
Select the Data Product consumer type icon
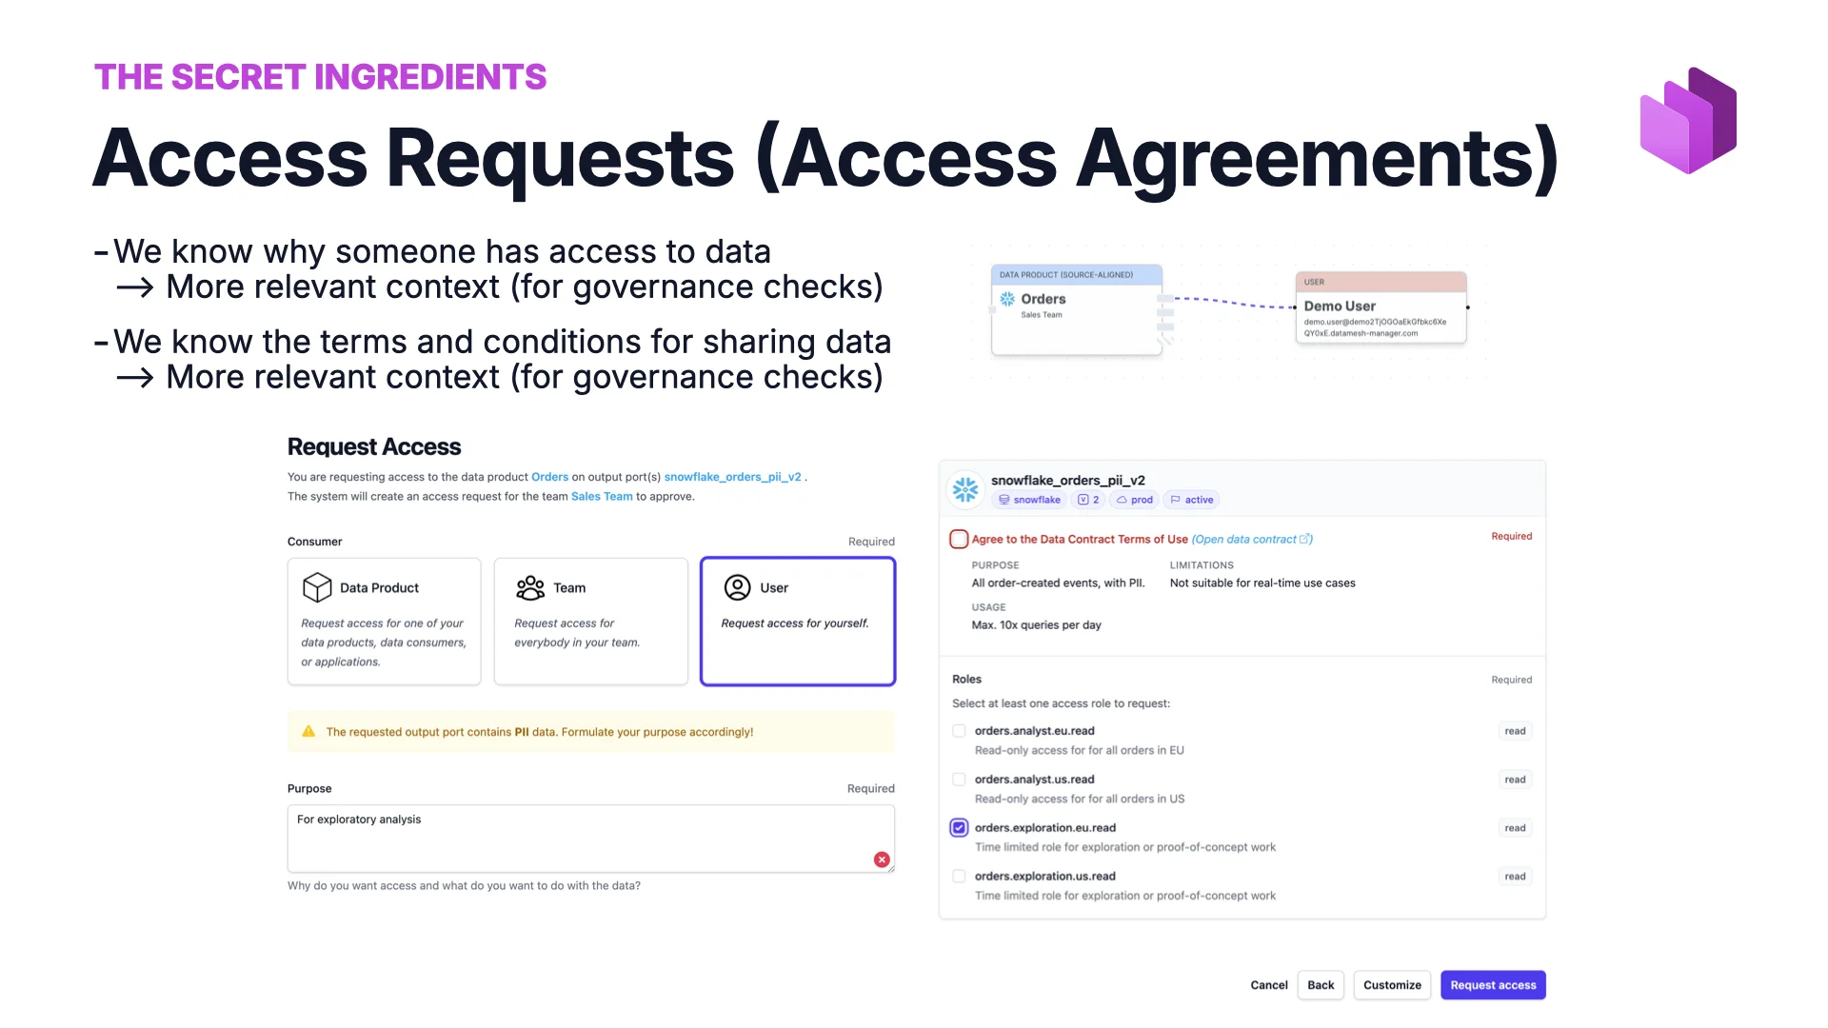(317, 587)
